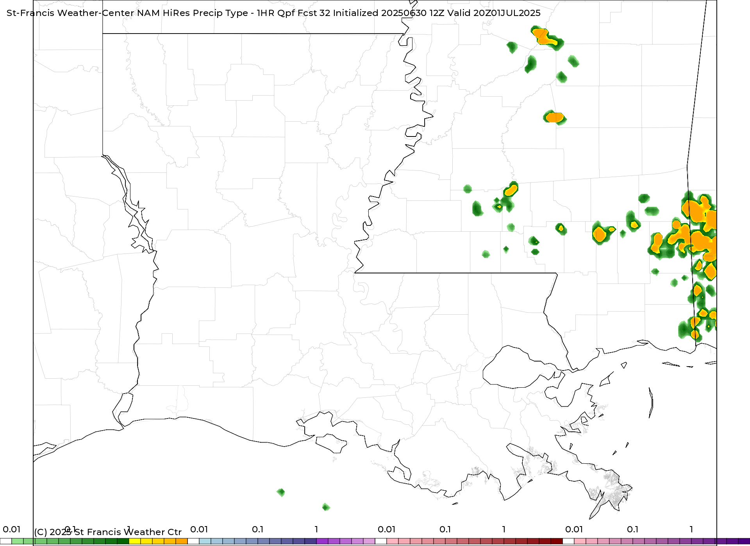Select the orange swatch ending the yellow scale
This screenshot has width=750, height=546.
[182, 541]
